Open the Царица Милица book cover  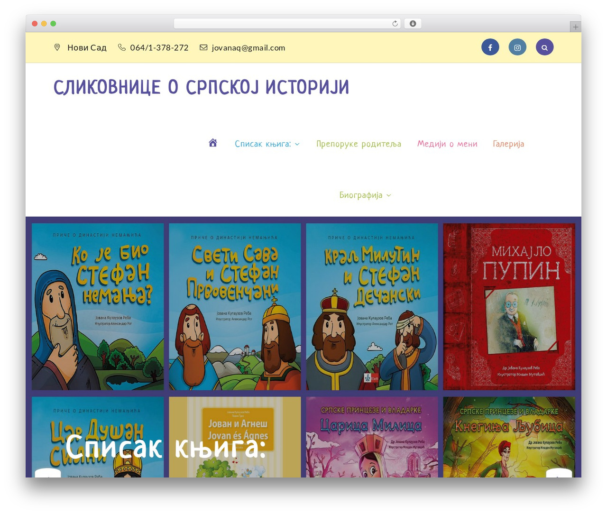[372, 437]
